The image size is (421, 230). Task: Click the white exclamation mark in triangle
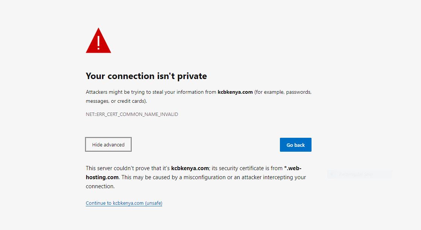(98, 43)
